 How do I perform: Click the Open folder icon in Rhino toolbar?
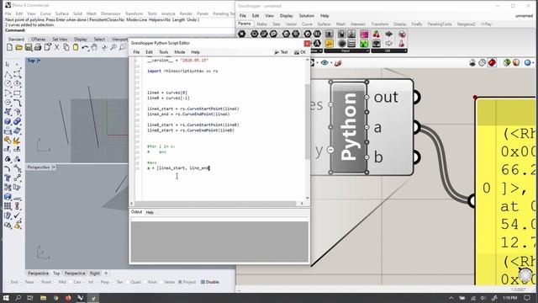(18, 47)
